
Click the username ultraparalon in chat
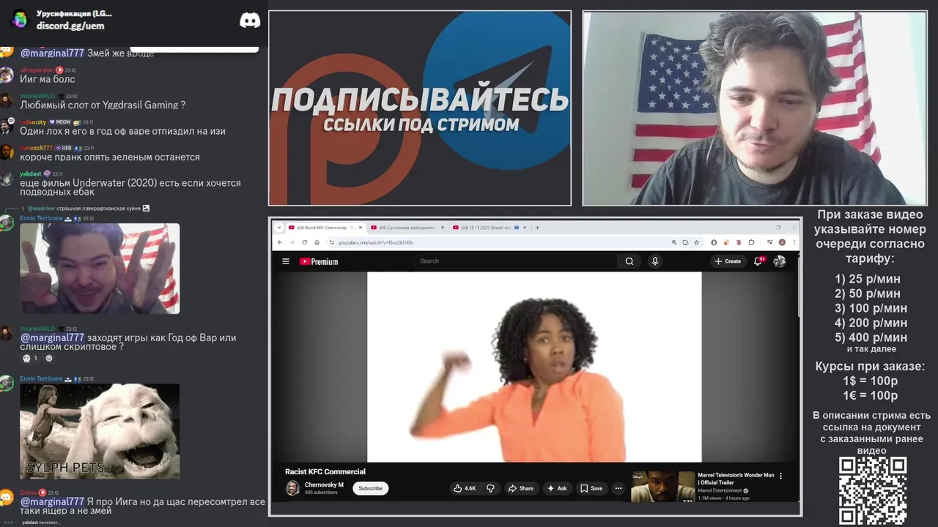click(x=37, y=70)
